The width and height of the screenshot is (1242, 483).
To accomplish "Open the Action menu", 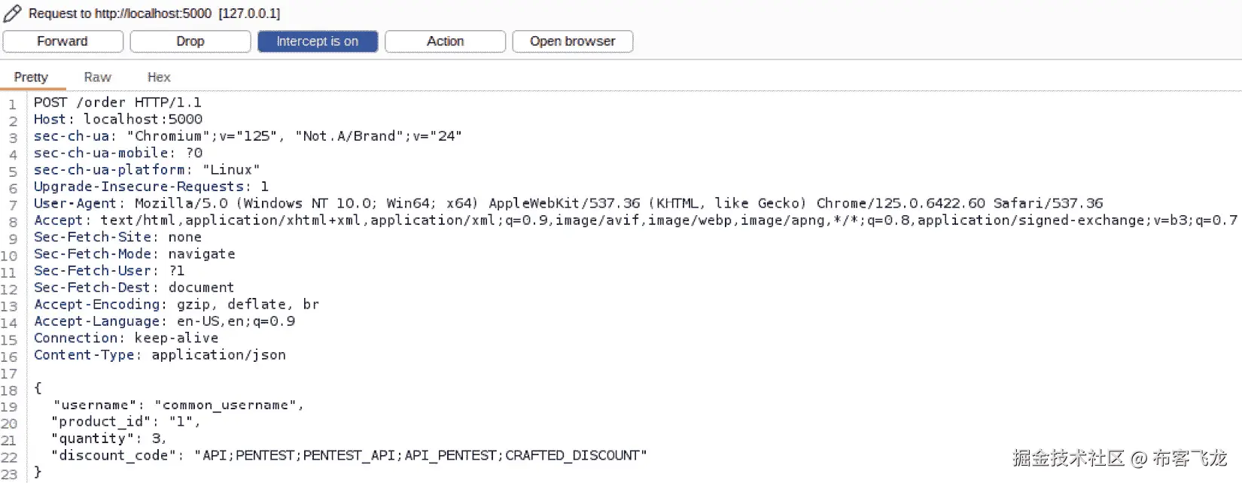I will tap(444, 41).
